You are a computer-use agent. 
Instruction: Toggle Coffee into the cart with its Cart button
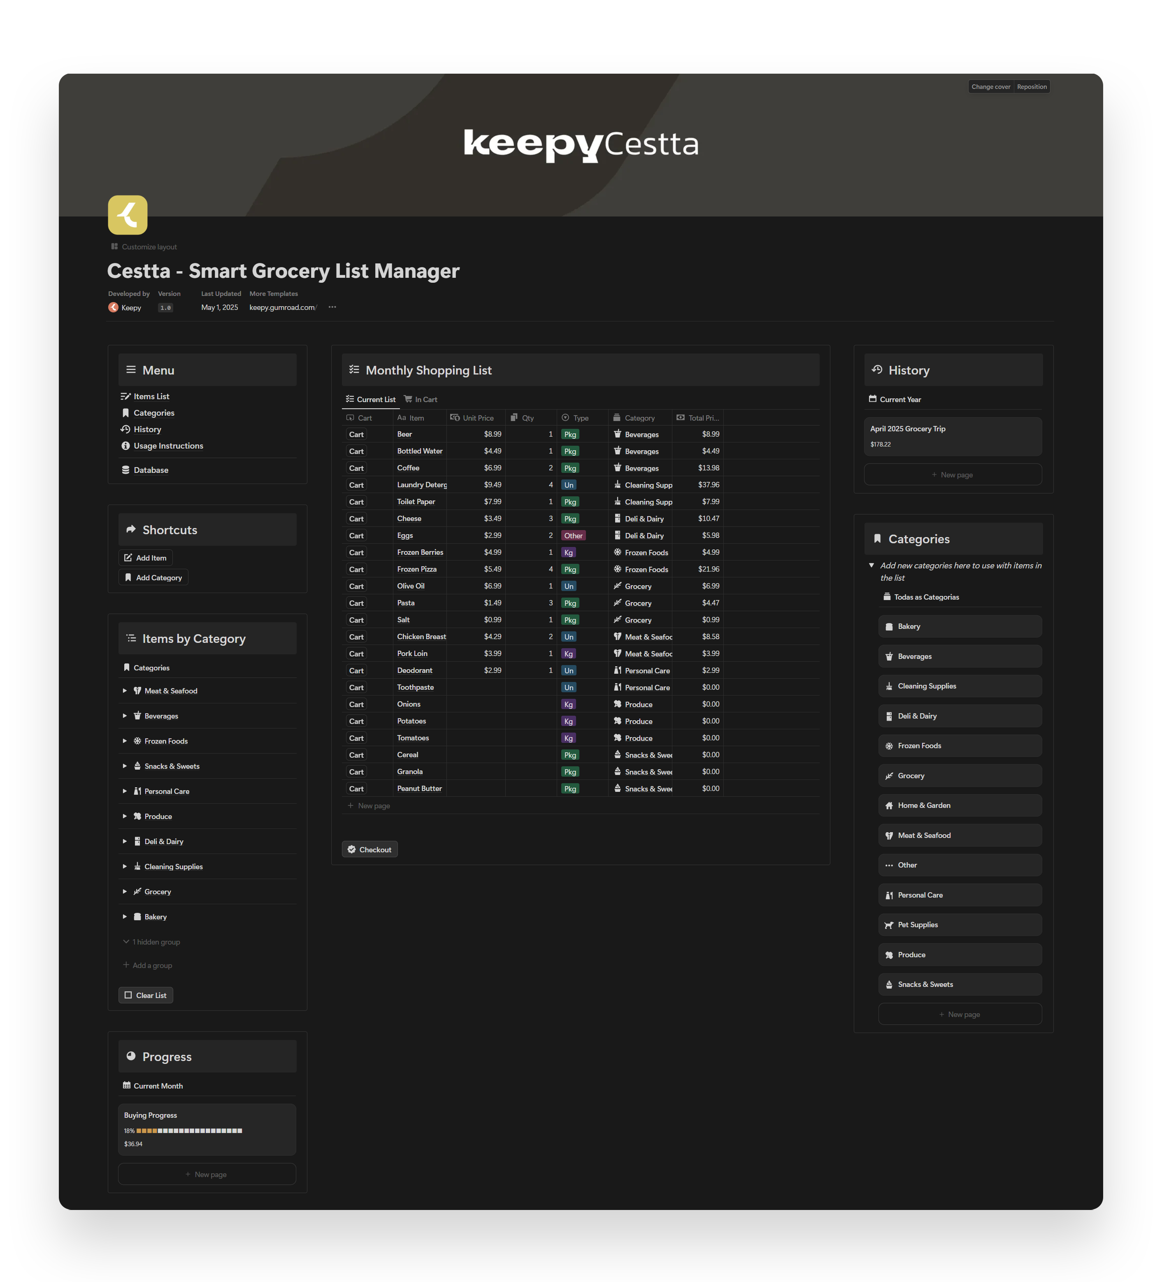[x=356, y=468]
